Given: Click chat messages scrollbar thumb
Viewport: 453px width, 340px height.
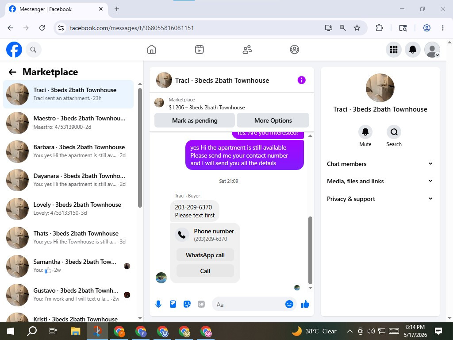Looking at the screenshot, I should 310,251.
